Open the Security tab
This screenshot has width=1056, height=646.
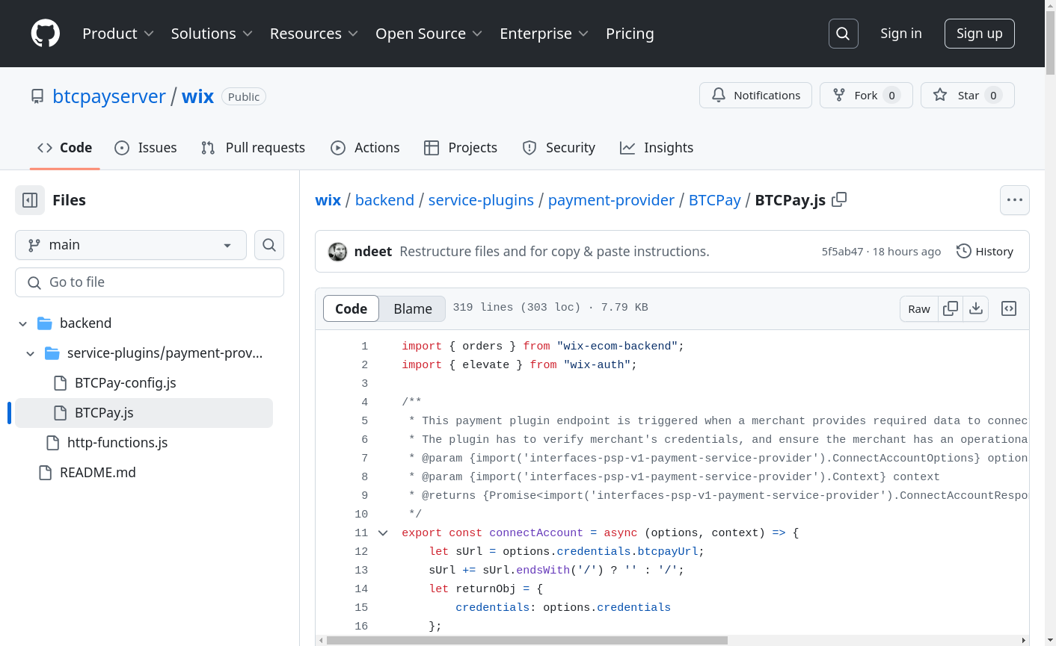(x=559, y=148)
